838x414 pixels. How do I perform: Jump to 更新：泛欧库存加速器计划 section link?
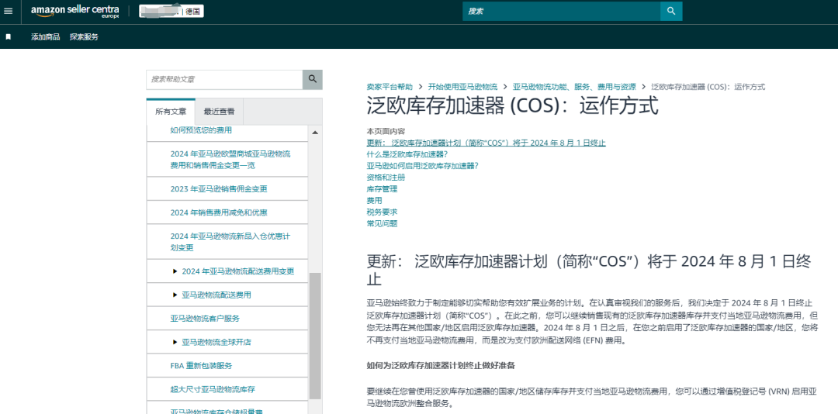(487, 143)
